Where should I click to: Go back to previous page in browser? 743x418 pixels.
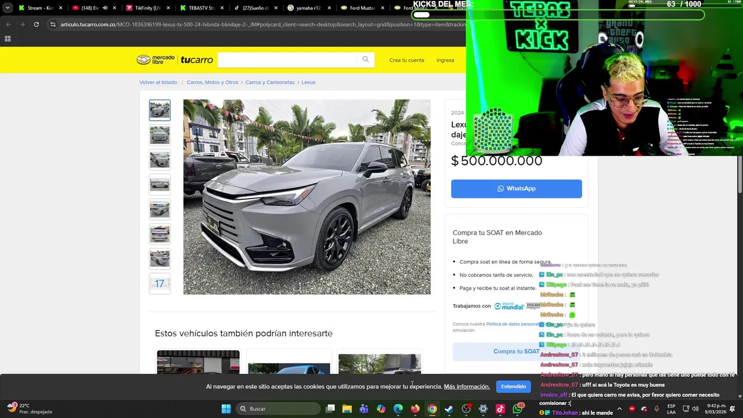coord(8,24)
